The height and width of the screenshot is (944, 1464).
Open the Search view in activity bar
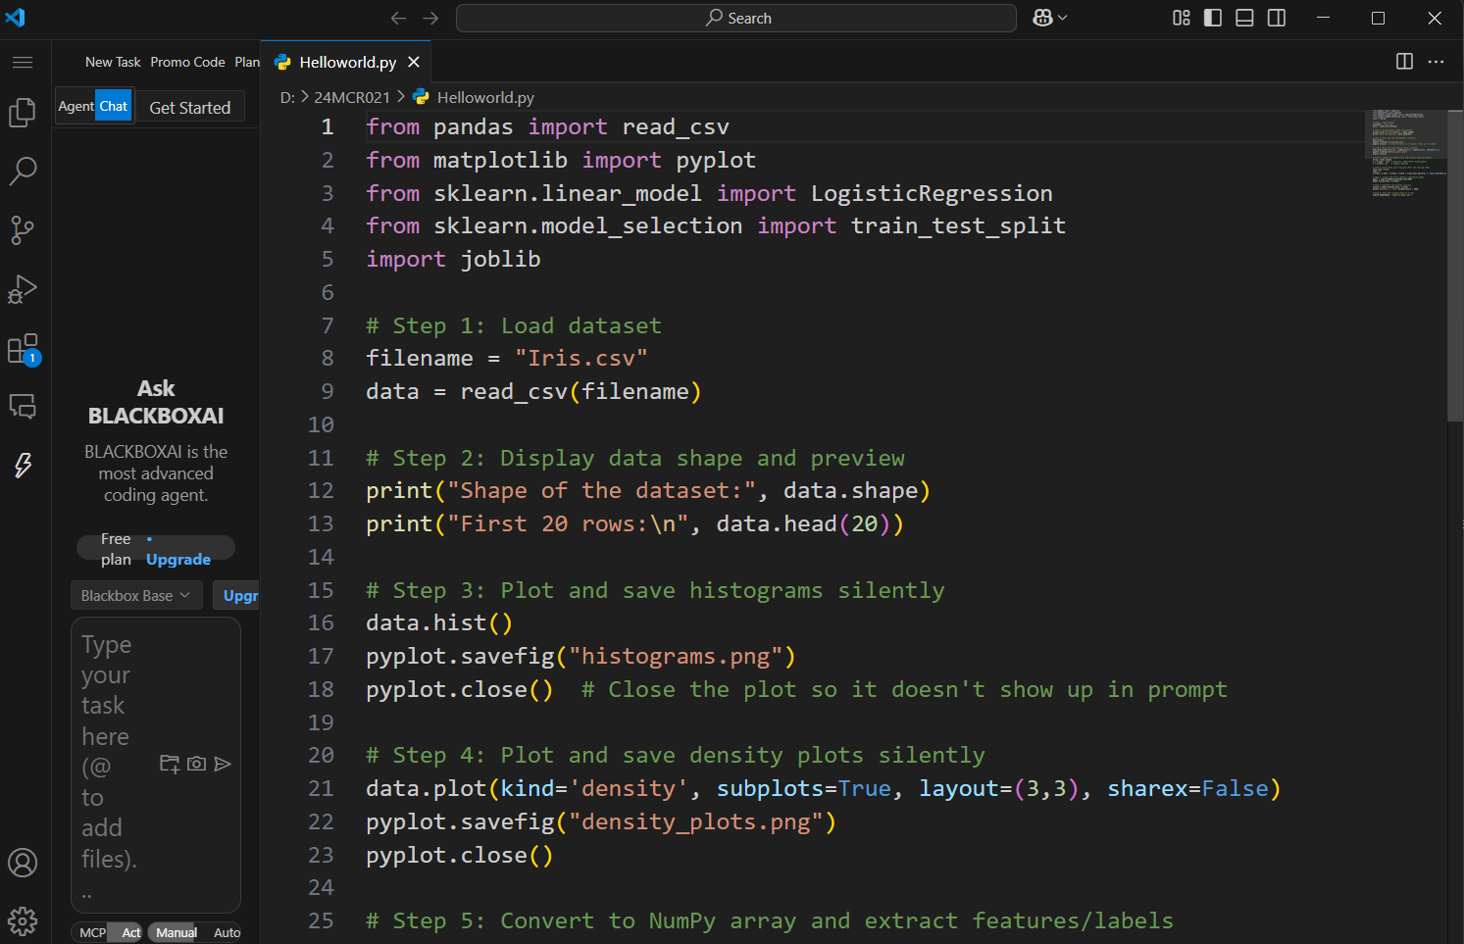tap(23, 172)
